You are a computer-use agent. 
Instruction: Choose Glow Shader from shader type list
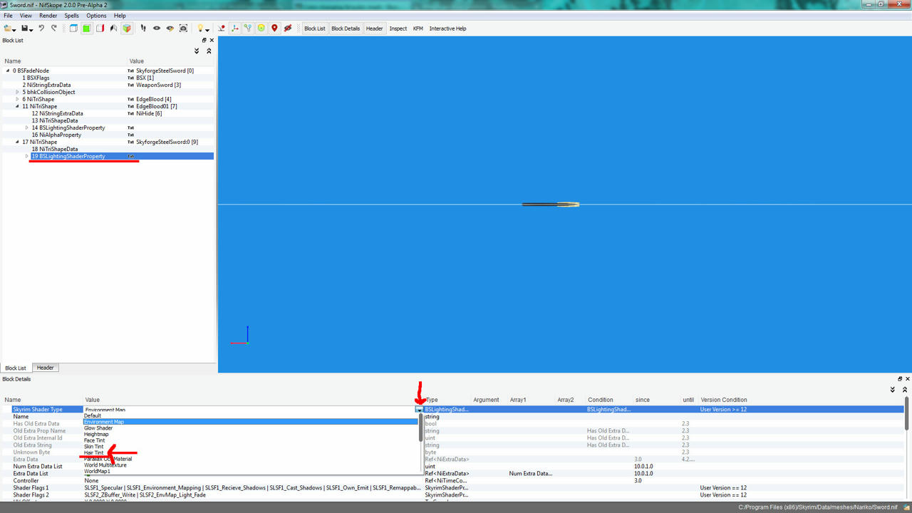tap(98, 428)
